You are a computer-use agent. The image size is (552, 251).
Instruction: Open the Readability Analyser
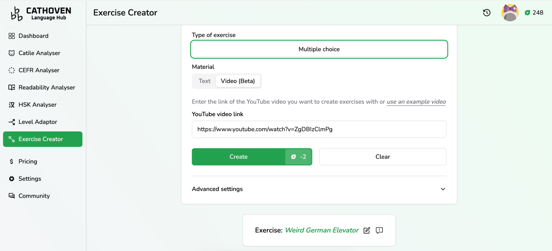pyautogui.click(x=47, y=87)
